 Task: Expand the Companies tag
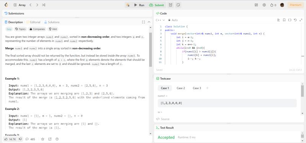37,29
